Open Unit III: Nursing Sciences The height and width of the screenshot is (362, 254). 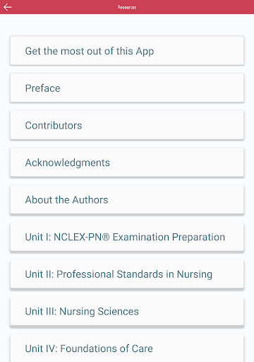click(127, 311)
